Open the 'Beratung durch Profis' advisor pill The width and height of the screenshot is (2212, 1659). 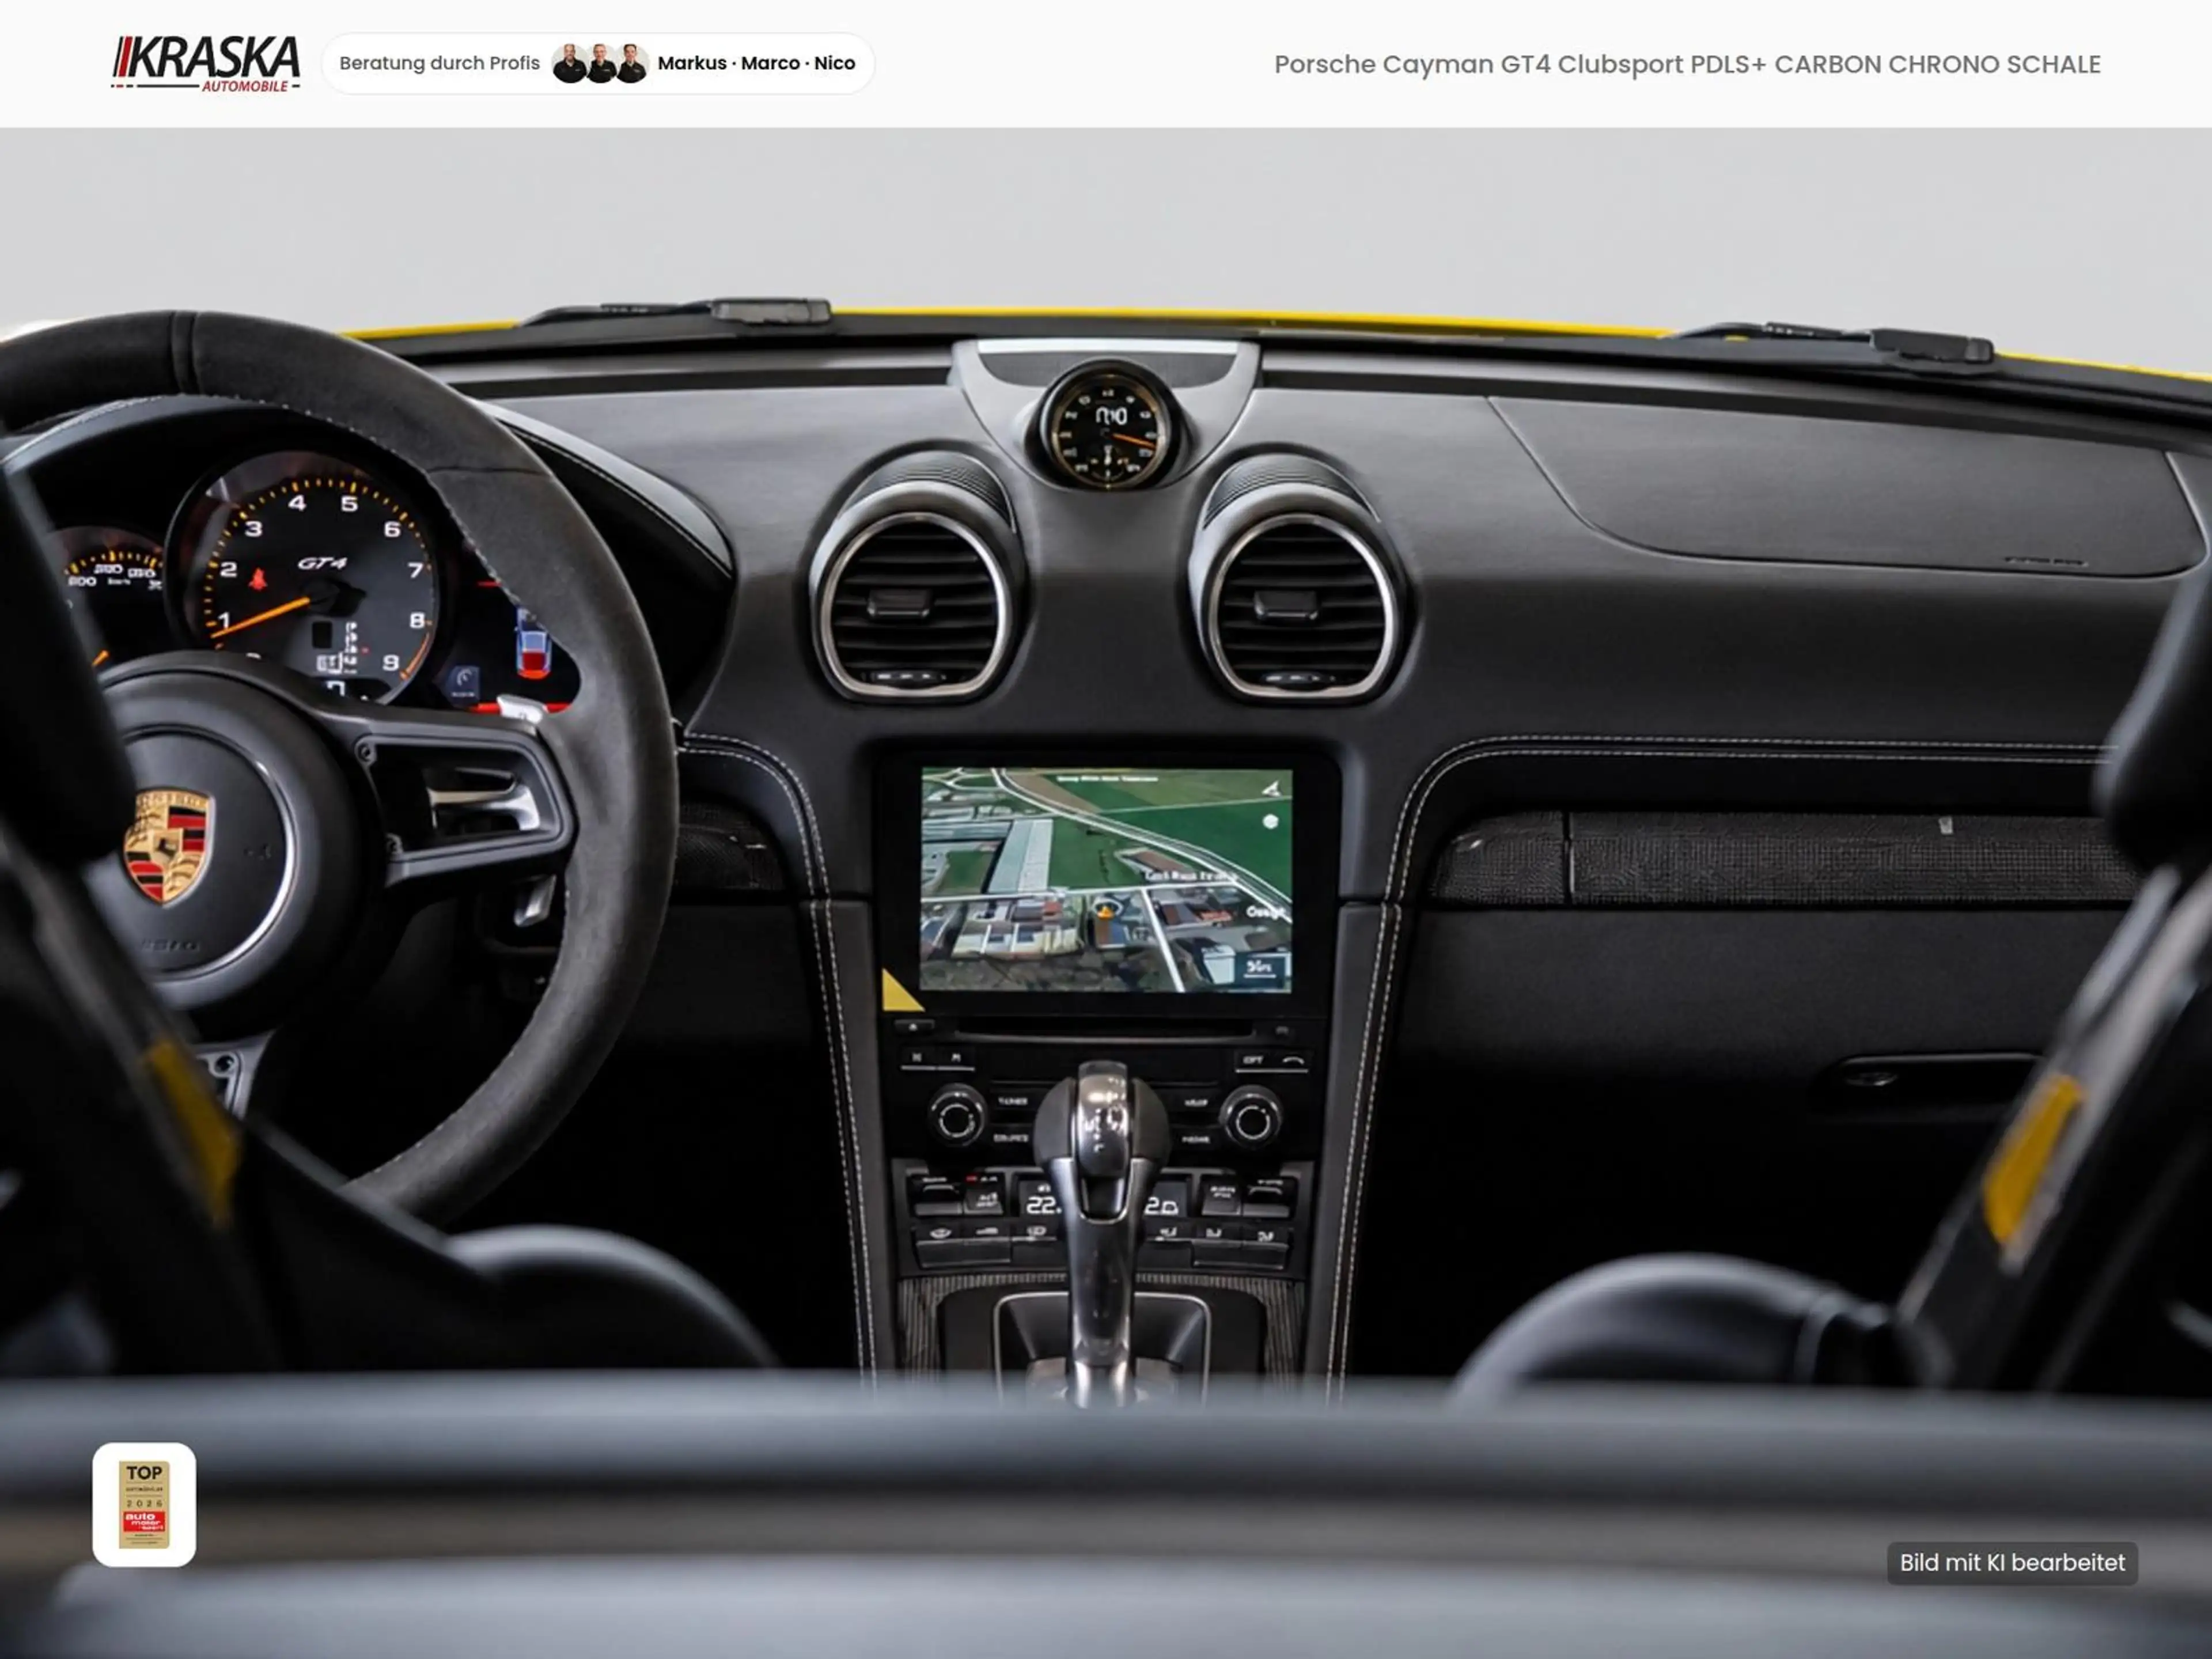pyautogui.click(x=598, y=63)
